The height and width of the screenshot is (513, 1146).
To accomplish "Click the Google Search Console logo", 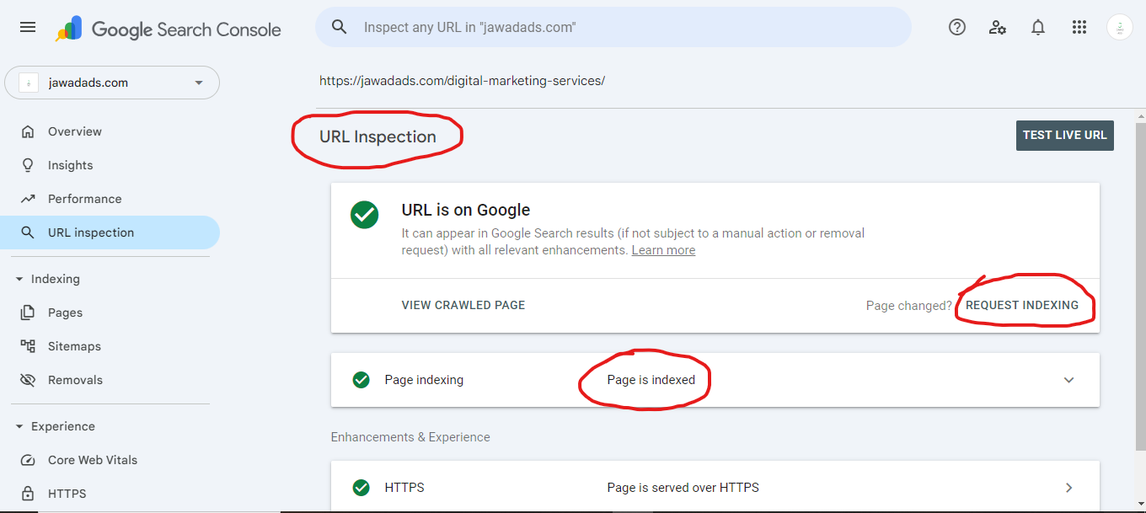I will point(169,29).
